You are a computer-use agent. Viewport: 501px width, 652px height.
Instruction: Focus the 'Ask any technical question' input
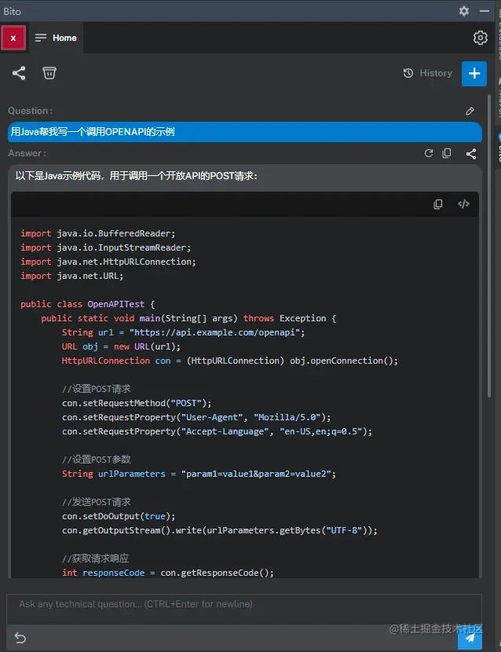(244, 609)
